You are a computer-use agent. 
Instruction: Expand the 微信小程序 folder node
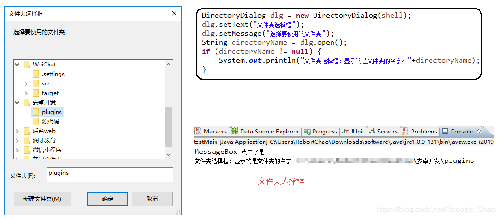pos(17,150)
